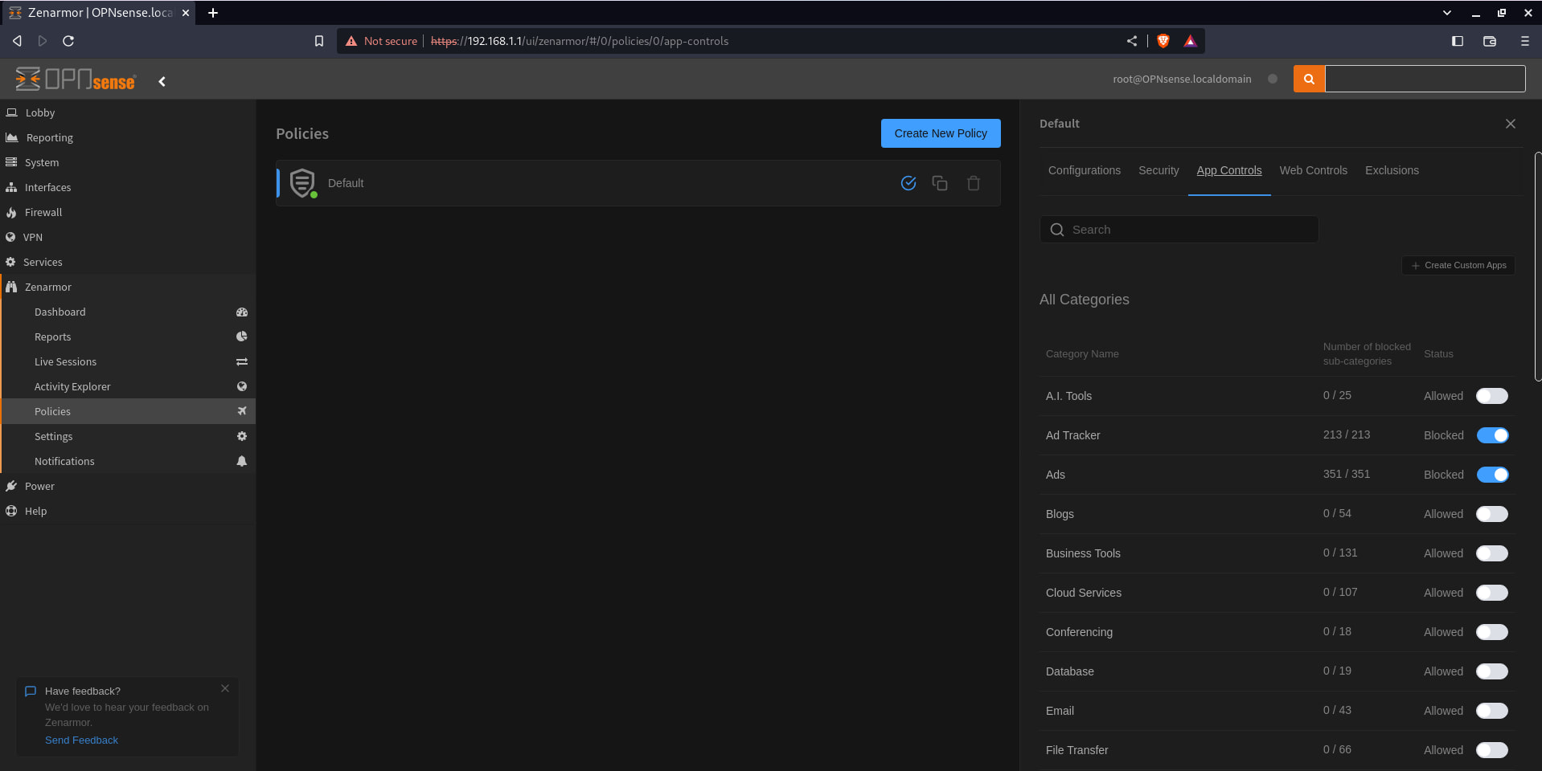The width and height of the screenshot is (1542, 771).
Task: Click the browser bookmark icon
Action: (x=319, y=41)
